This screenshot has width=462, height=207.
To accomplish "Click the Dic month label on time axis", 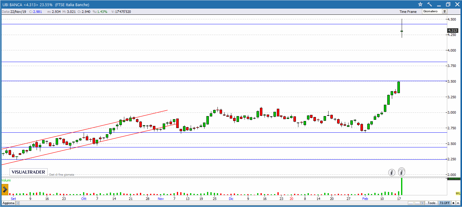I will [x=231, y=199].
